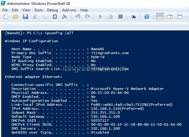This screenshot has height=137, width=189.
Task: Click the Nano01 console prompt line
Action: [x=39, y=33]
